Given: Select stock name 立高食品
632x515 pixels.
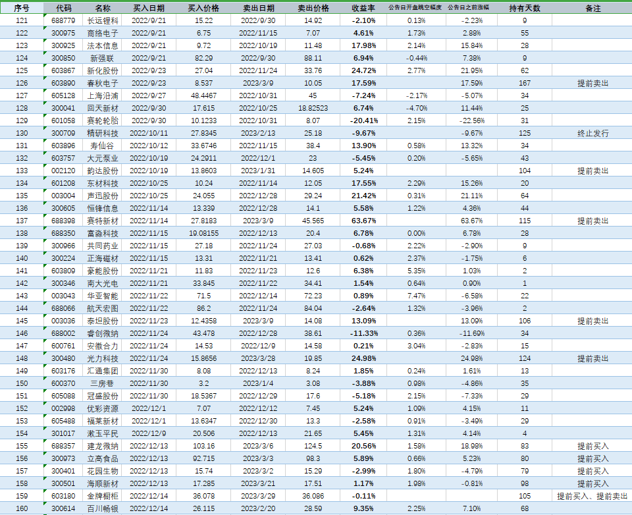Looking at the screenshot, I should point(103,458).
